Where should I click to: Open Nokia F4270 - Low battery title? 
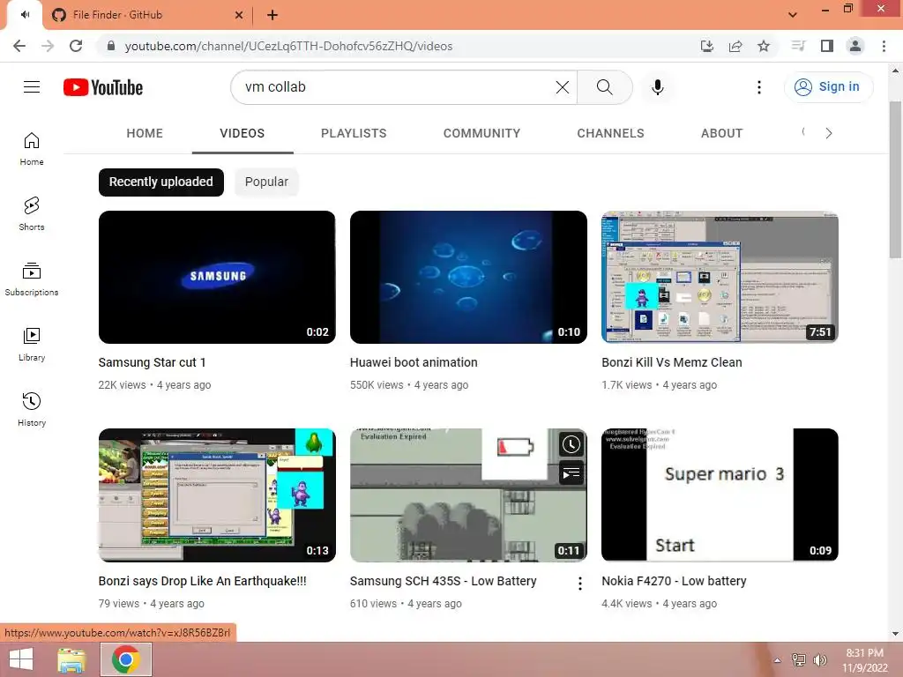point(674,582)
